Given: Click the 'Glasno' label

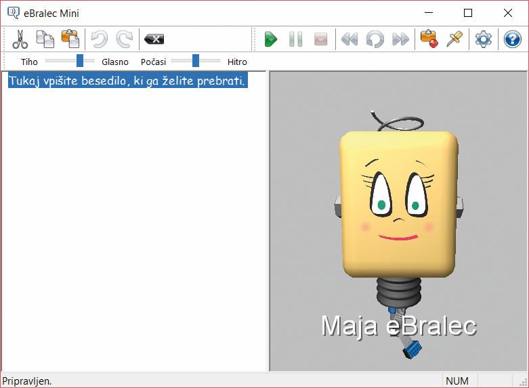Looking at the screenshot, I should point(115,62).
